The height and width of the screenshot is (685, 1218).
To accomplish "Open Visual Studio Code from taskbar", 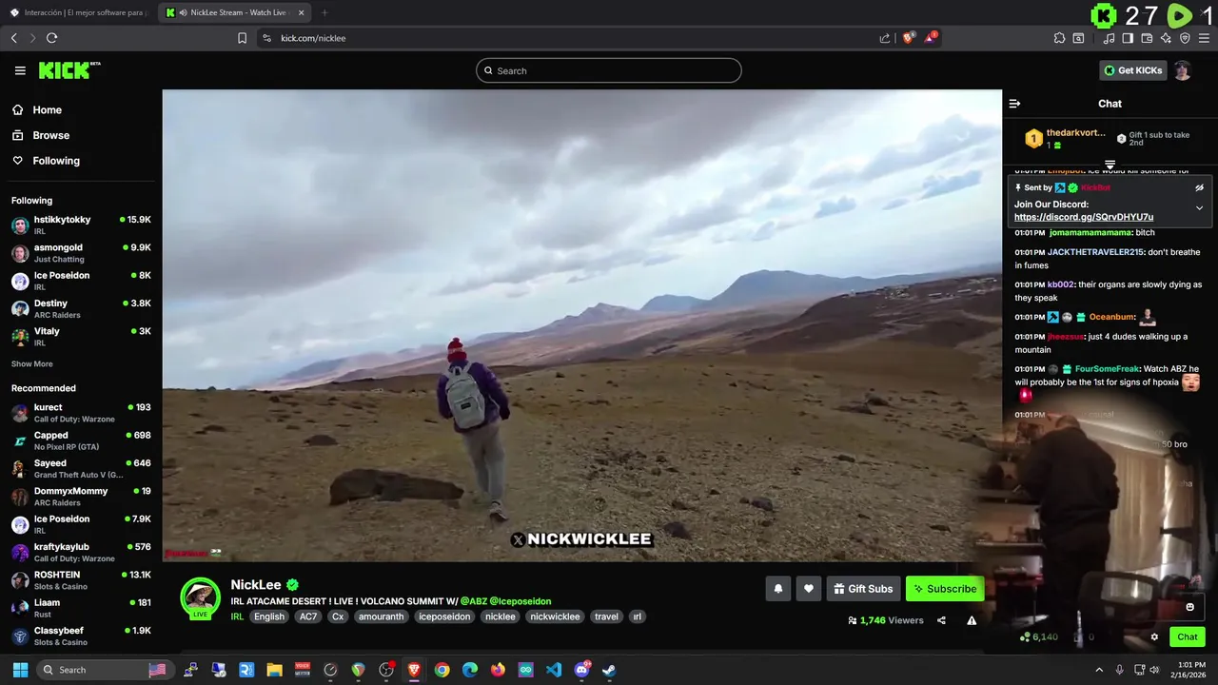I will click(554, 670).
